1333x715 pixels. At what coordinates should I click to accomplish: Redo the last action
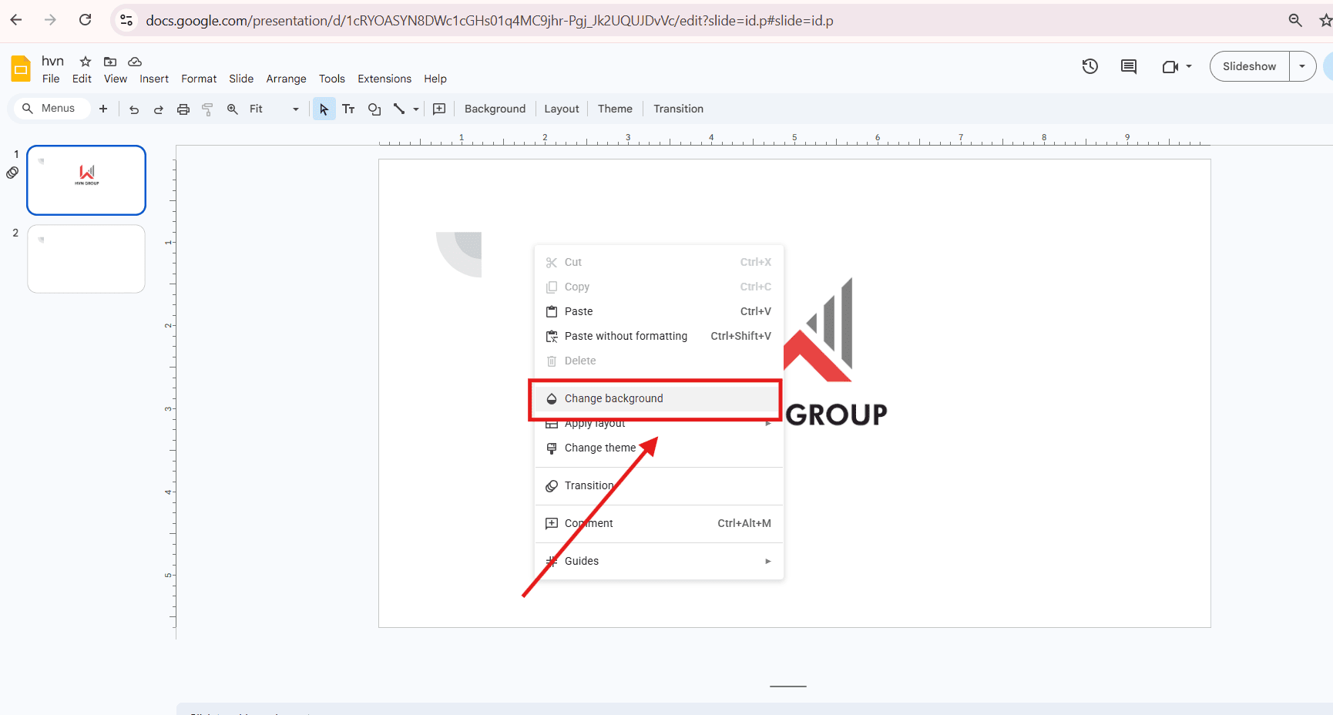pyautogui.click(x=159, y=109)
